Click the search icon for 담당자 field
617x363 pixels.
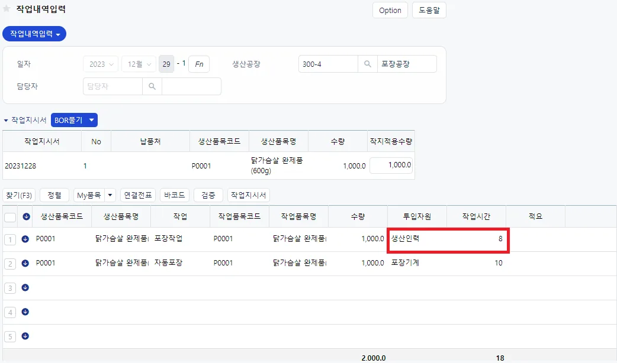(x=152, y=86)
